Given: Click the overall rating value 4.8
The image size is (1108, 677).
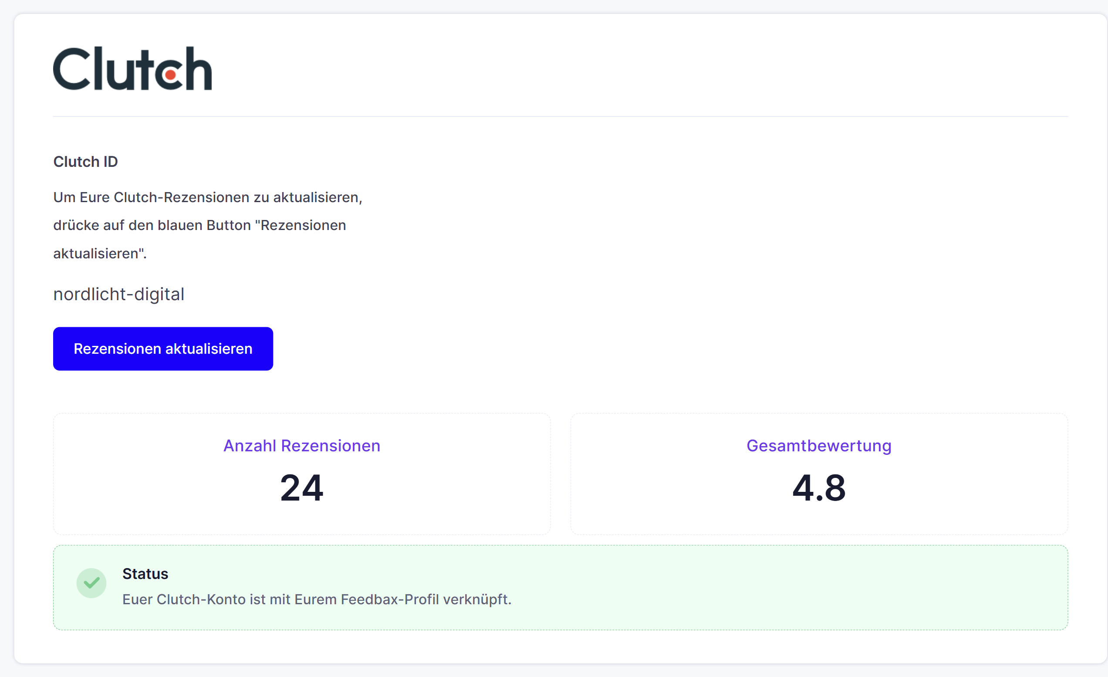Looking at the screenshot, I should coord(819,487).
